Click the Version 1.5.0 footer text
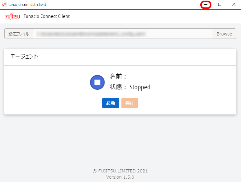Viewport: 241px width, 182px height. tap(120, 177)
